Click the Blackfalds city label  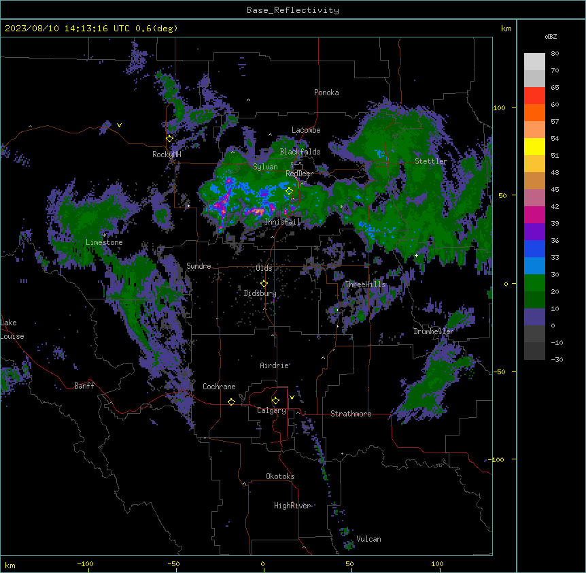(300, 152)
